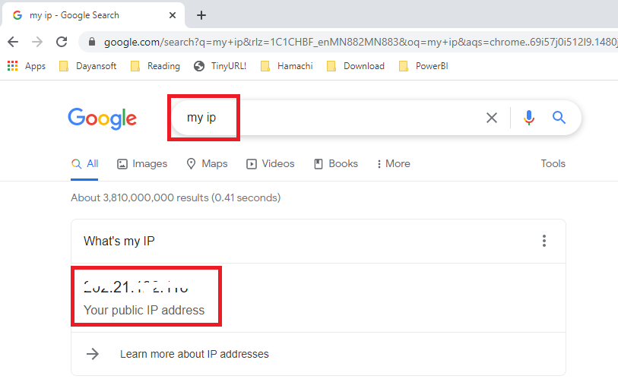This screenshot has width=618, height=379.
Task: Open the Download bookmark folder
Action: (x=356, y=66)
